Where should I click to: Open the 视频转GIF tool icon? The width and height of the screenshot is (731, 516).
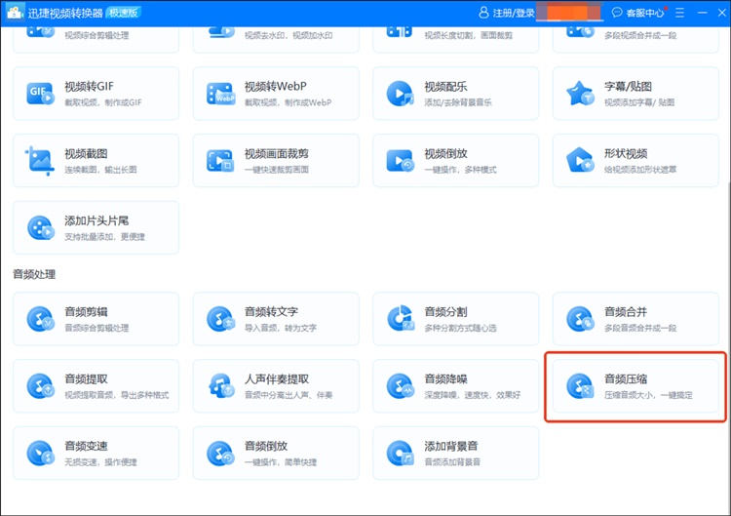click(x=40, y=94)
